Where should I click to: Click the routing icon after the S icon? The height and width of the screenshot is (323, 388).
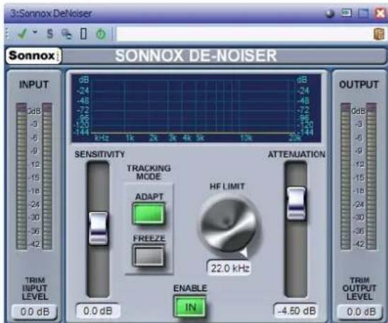[67, 34]
